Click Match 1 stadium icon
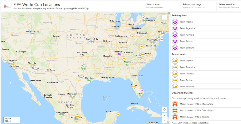The image size is (241, 124). point(175,104)
